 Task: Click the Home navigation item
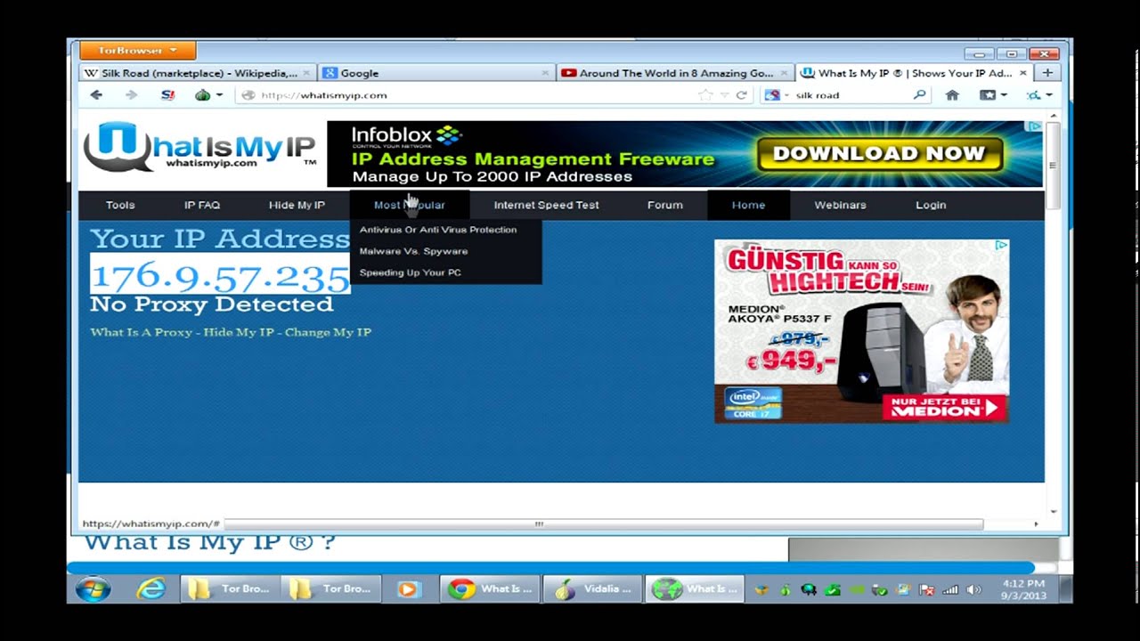coord(748,205)
